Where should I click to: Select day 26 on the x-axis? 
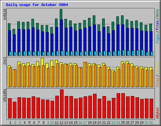127,123
